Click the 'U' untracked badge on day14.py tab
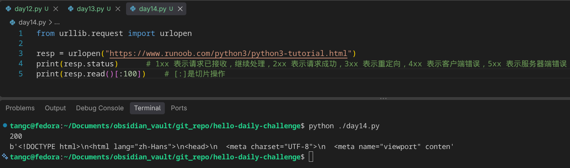 tap(171, 9)
